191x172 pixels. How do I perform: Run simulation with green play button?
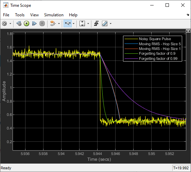tap(27, 23)
